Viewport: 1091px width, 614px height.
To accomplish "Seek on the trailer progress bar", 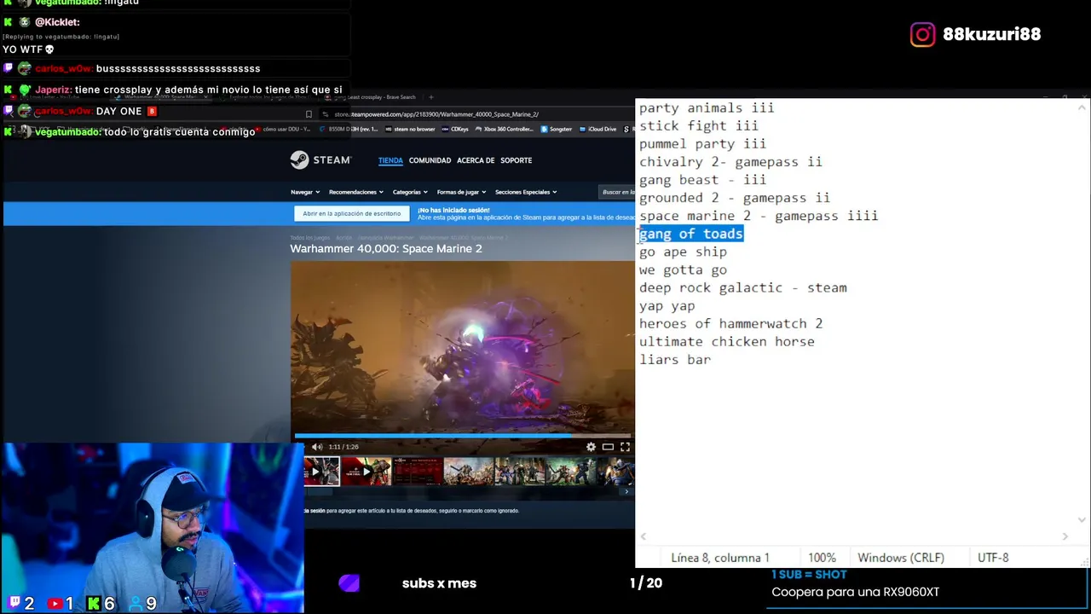I will [463, 436].
